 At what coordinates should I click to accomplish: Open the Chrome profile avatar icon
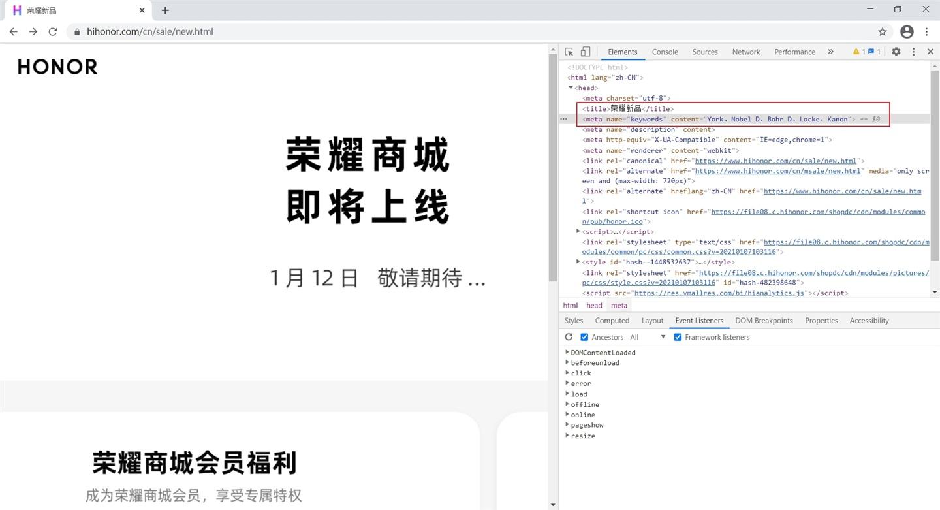click(907, 31)
